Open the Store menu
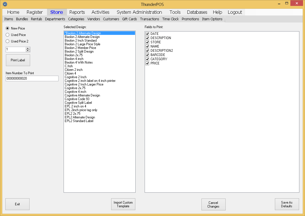Viewport: 305px width, 216px height. 57,12
